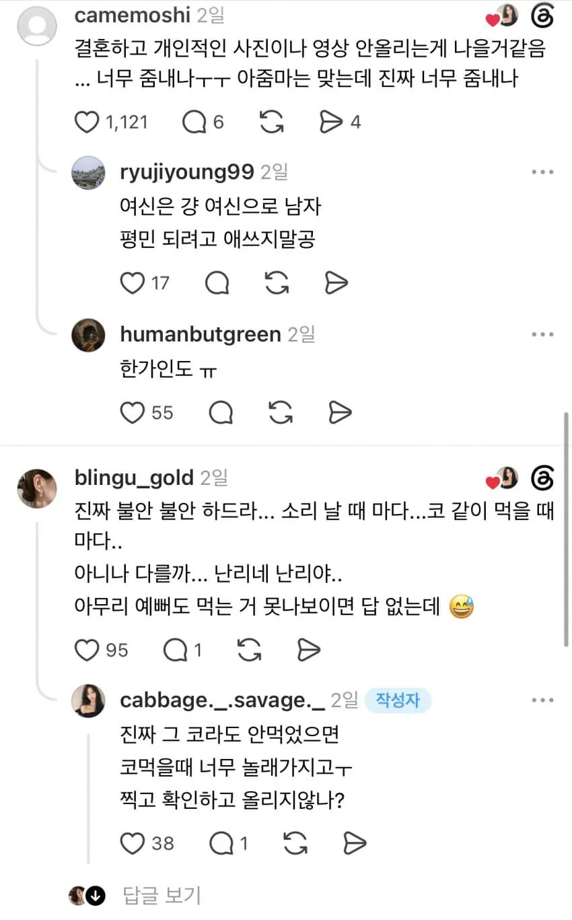Open more options for humanbutgreen's reply
572x920 pixels.
pos(542,334)
